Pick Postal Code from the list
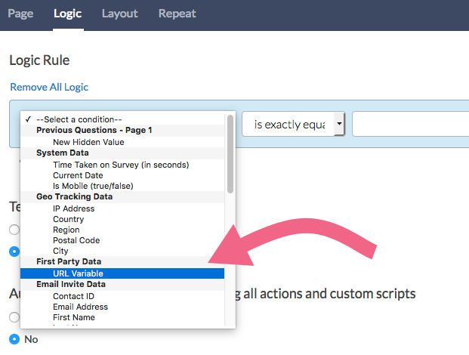 pos(76,240)
